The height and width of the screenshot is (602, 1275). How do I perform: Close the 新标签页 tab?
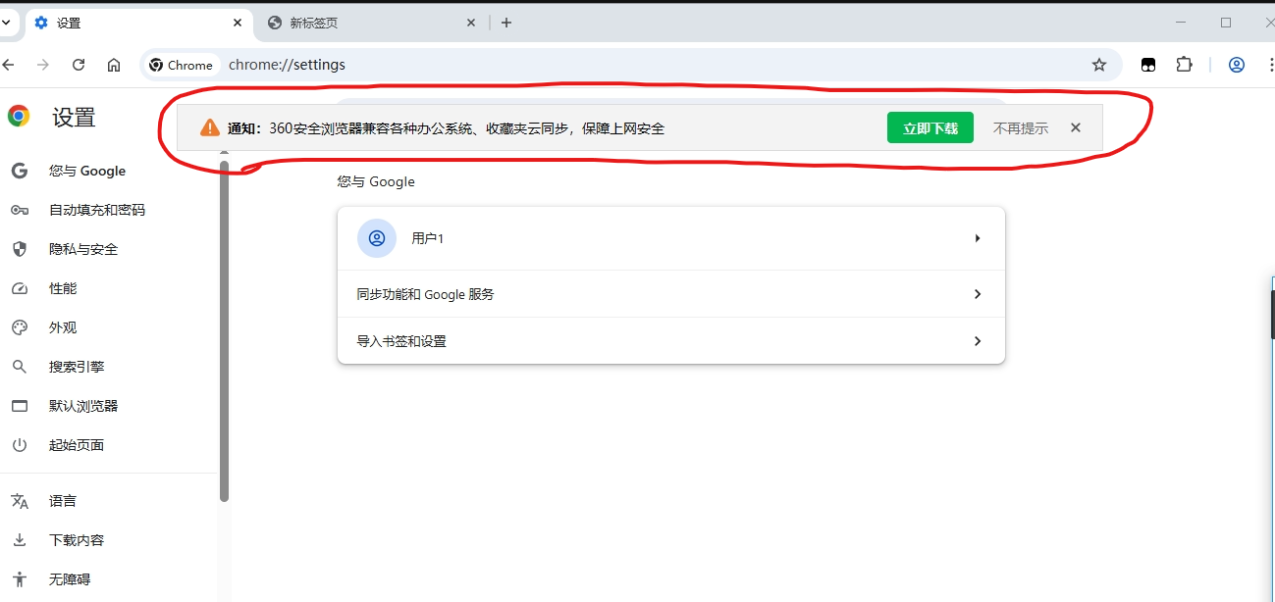click(x=470, y=23)
